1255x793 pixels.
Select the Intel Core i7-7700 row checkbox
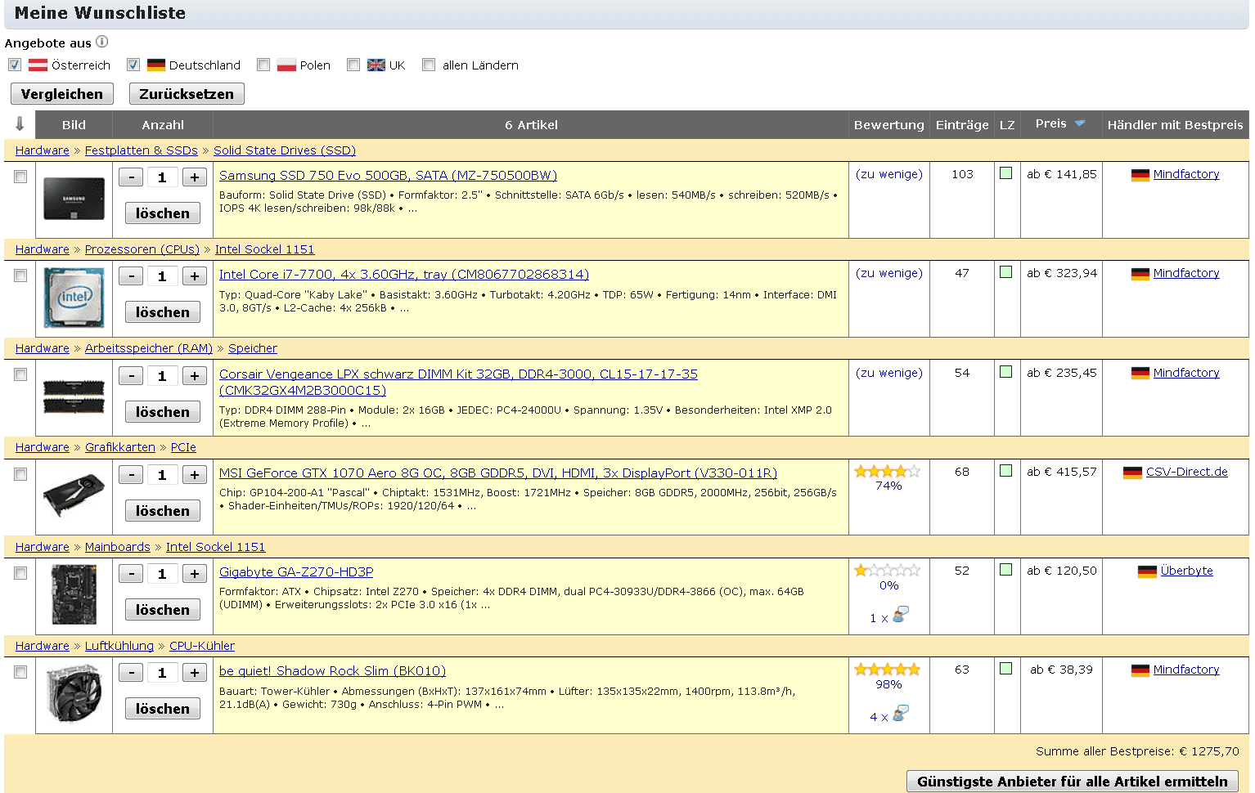[20, 276]
